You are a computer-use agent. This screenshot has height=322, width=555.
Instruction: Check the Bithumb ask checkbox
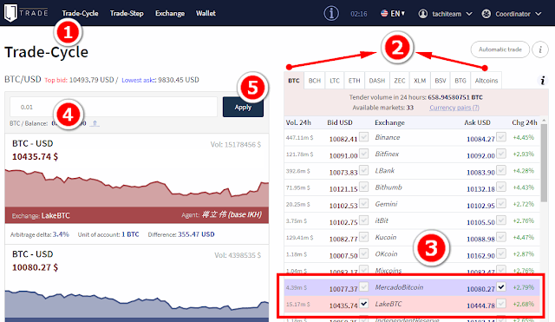pyautogui.click(x=501, y=187)
